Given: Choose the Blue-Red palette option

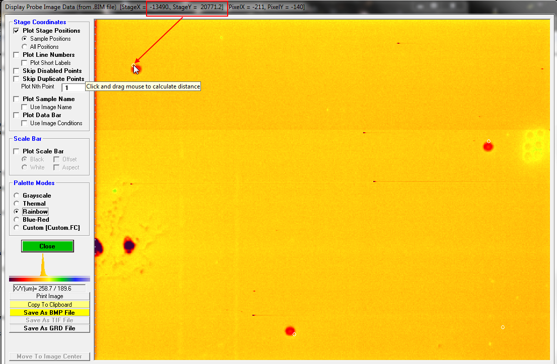Looking at the screenshot, I should (x=17, y=220).
